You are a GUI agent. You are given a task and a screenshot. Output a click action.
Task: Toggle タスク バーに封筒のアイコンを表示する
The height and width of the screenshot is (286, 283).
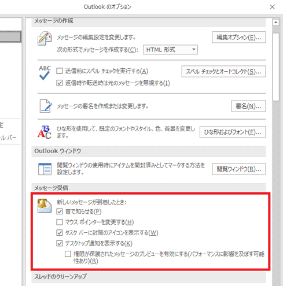click(60, 233)
